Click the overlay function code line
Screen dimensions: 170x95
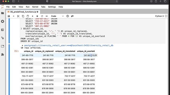(x=65, y=36)
